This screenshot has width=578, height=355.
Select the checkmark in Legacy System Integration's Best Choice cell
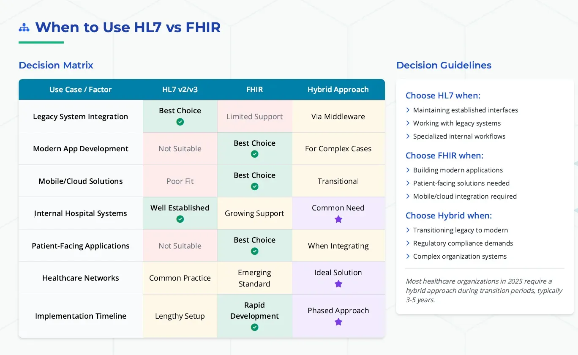[x=180, y=122]
